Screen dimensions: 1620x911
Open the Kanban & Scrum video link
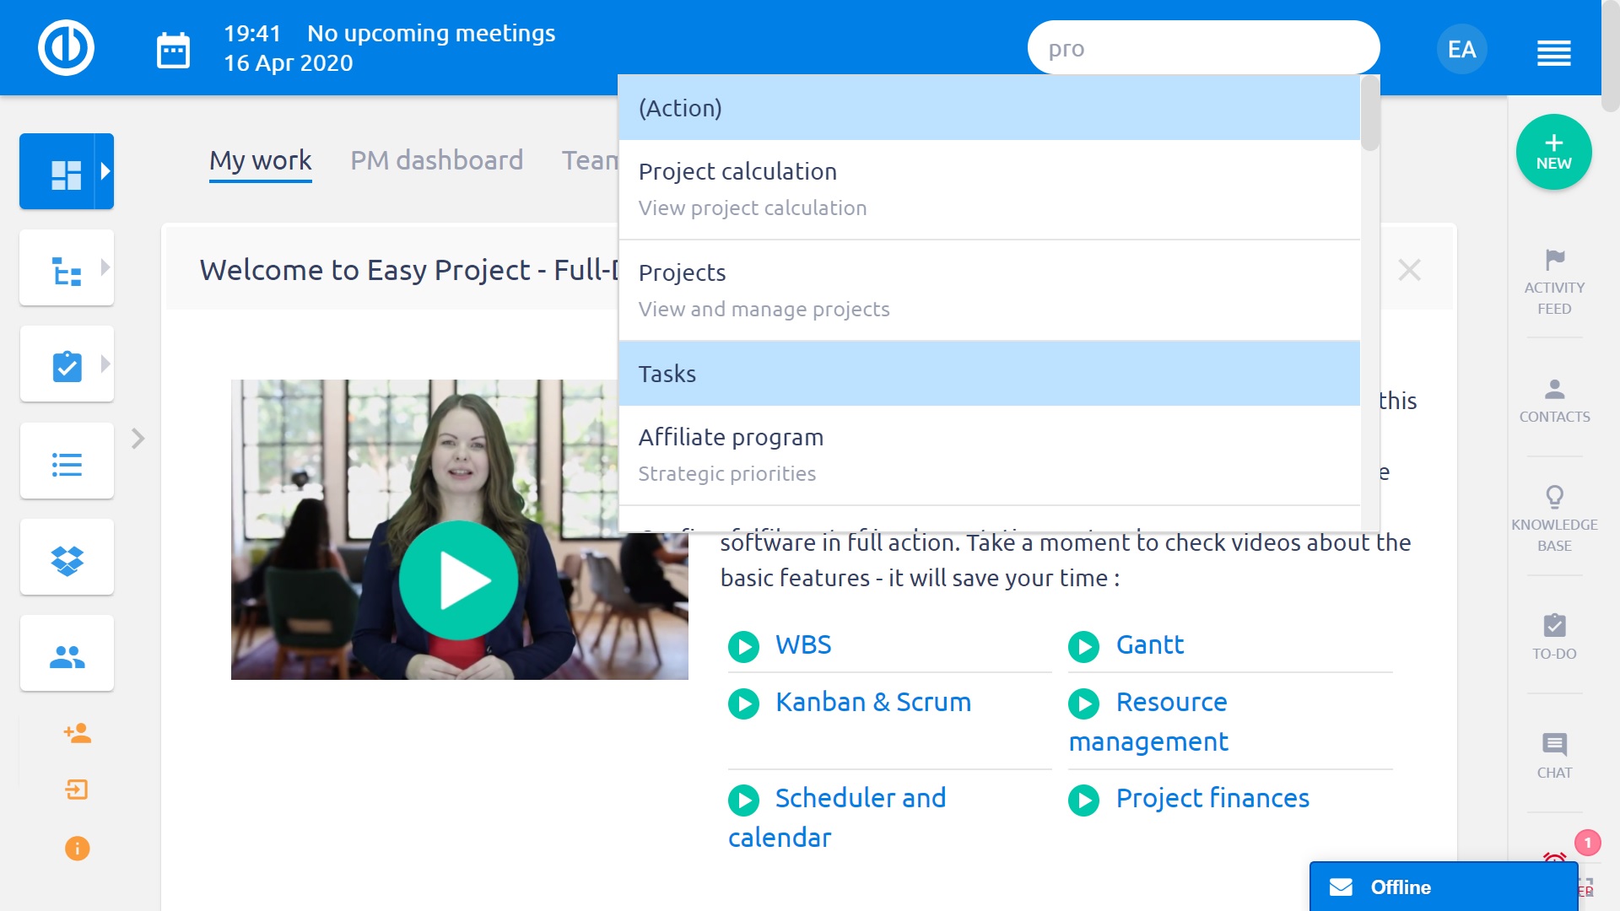[x=873, y=702]
